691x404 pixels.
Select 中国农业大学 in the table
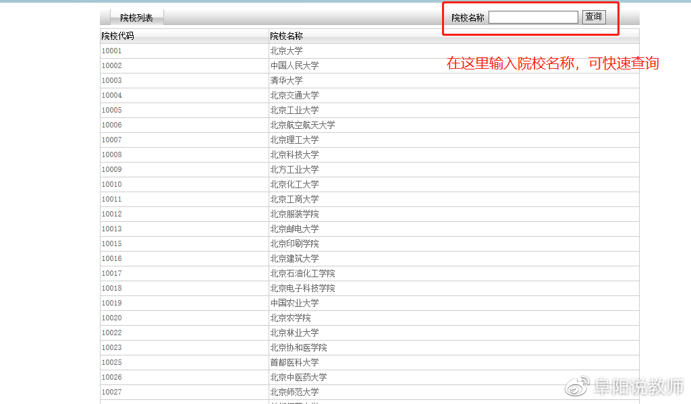[x=294, y=303]
